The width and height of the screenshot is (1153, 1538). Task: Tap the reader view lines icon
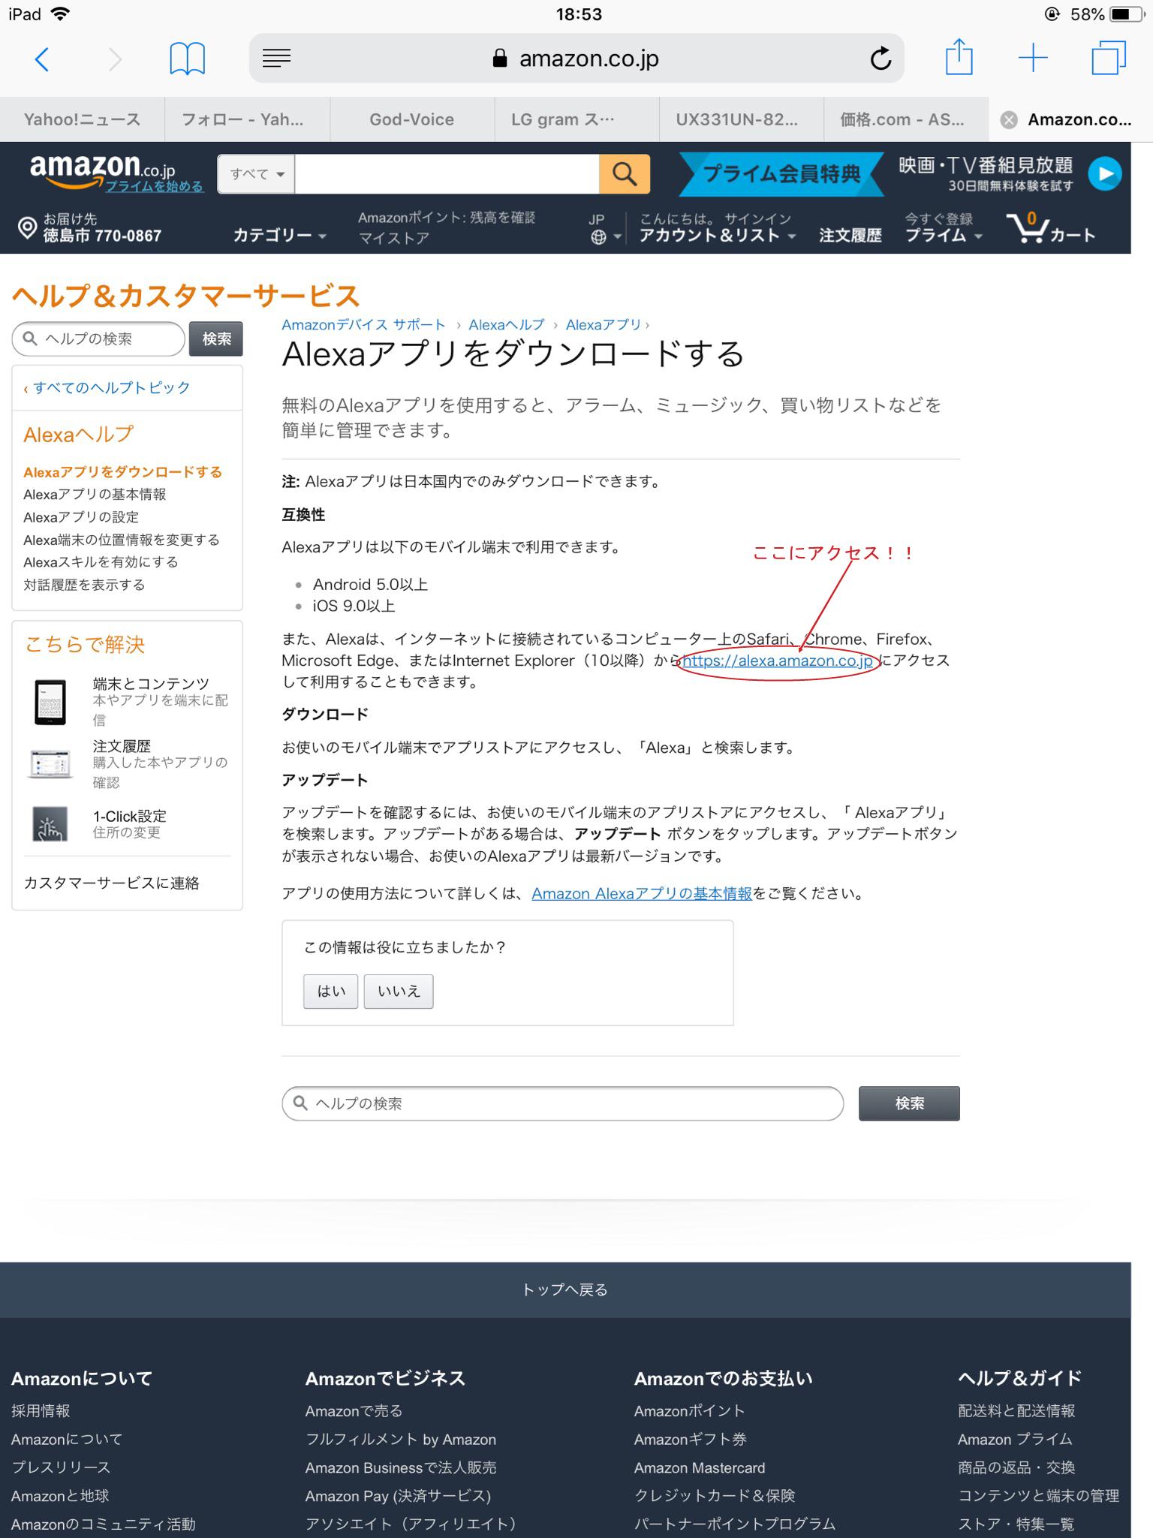pos(276,58)
